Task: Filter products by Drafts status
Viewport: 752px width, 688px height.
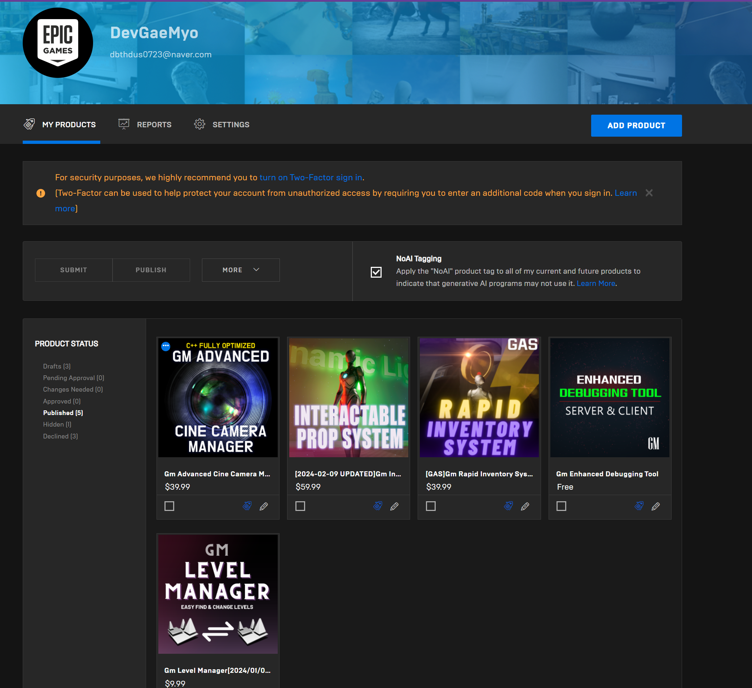Action: point(57,366)
